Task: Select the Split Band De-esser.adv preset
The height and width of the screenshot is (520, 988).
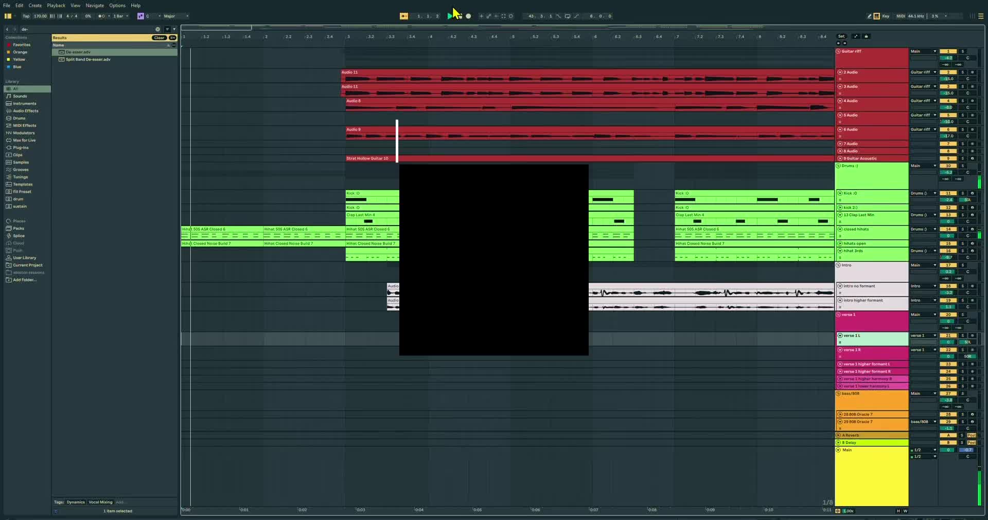Action: pos(88,60)
